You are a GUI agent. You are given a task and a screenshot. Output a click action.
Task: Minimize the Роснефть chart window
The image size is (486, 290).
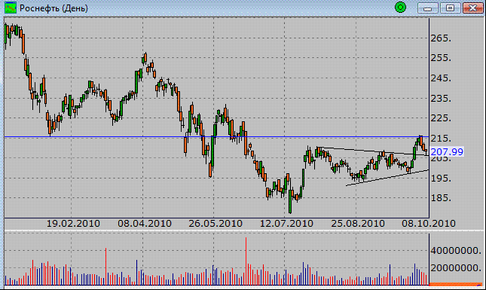click(x=427, y=8)
